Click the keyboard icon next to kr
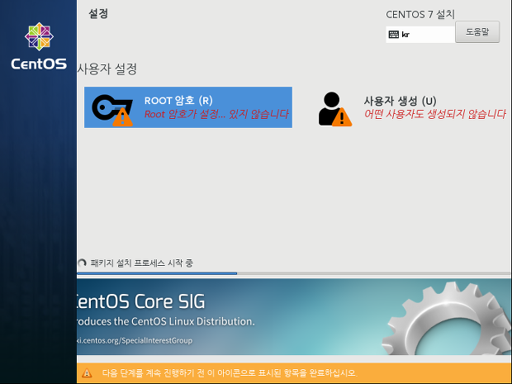The width and height of the screenshot is (512, 384). click(x=393, y=35)
